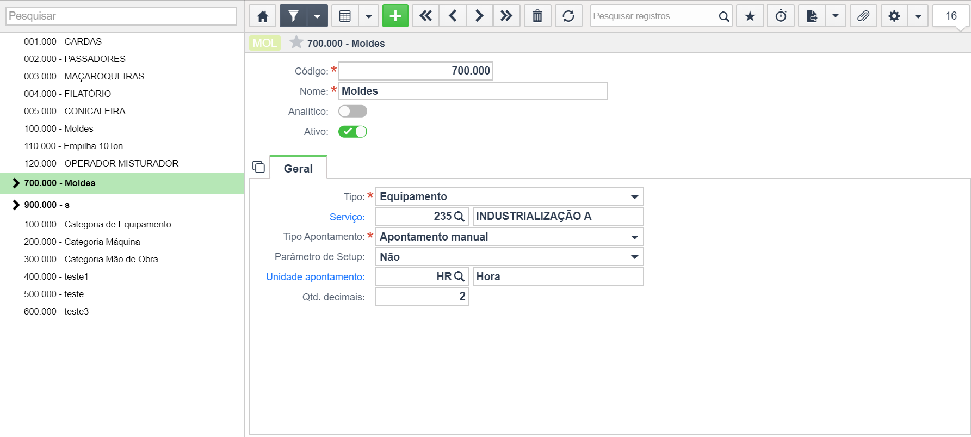Toggle the Ativo switch off
The image size is (971, 437).
[352, 132]
